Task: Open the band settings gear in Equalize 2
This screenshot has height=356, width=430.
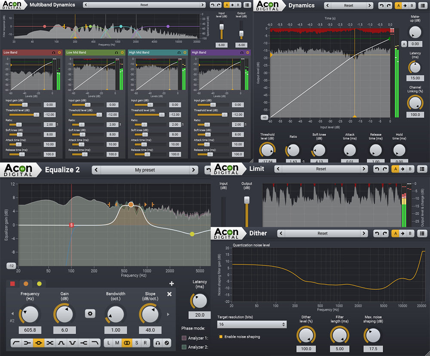Action: coord(90,314)
